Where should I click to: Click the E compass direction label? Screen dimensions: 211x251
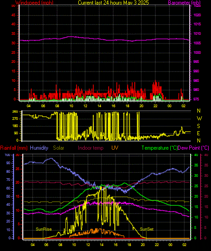(x=198, y=133)
